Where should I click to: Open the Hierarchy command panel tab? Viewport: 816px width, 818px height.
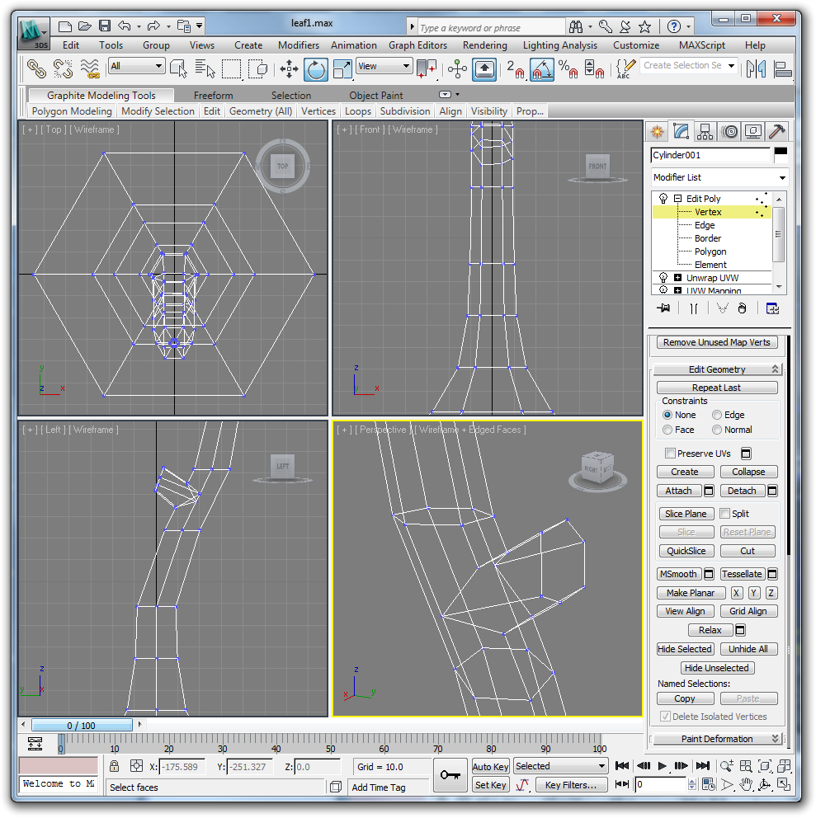705,131
